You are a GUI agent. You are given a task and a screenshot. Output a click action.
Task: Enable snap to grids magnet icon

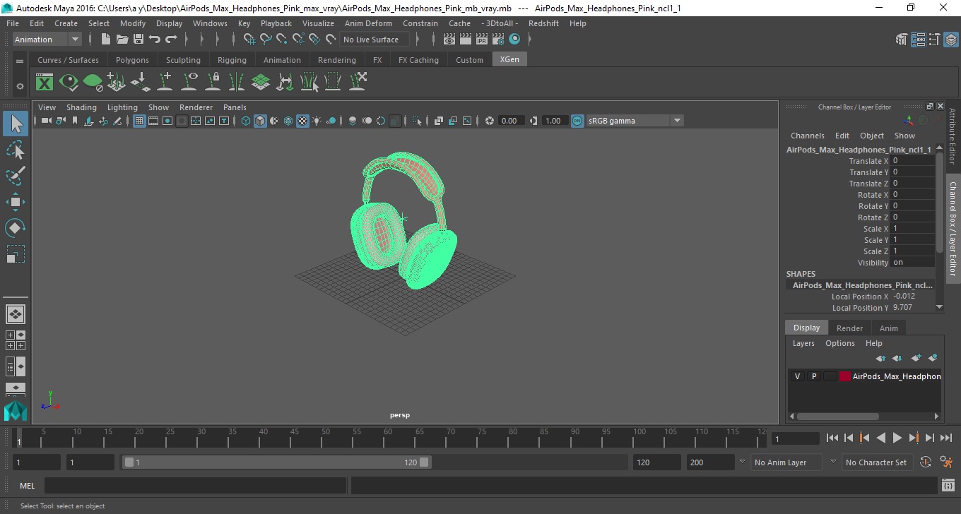pos(249,40)
